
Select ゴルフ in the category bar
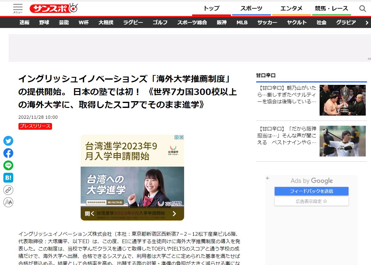(160, 22)
